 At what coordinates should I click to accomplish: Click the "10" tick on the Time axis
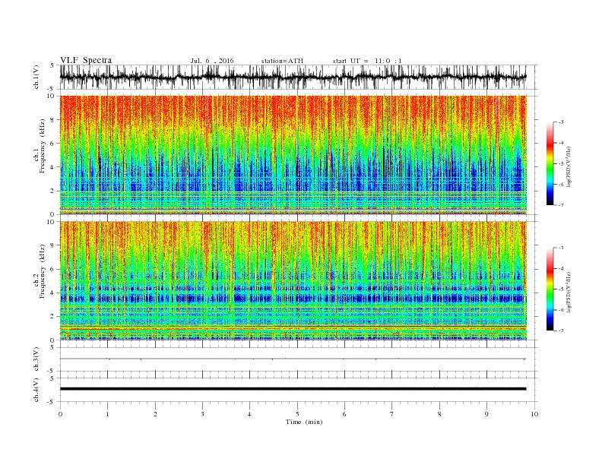(x=534, y=414)
